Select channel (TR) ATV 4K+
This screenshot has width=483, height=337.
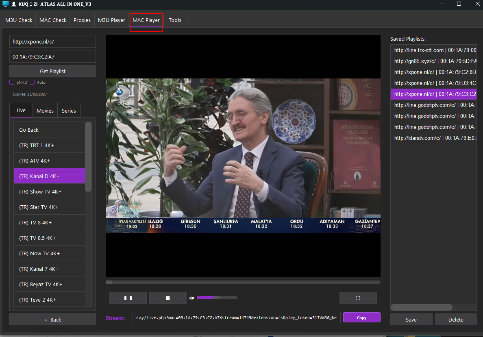pyautogui.click(x=49, y=161)
